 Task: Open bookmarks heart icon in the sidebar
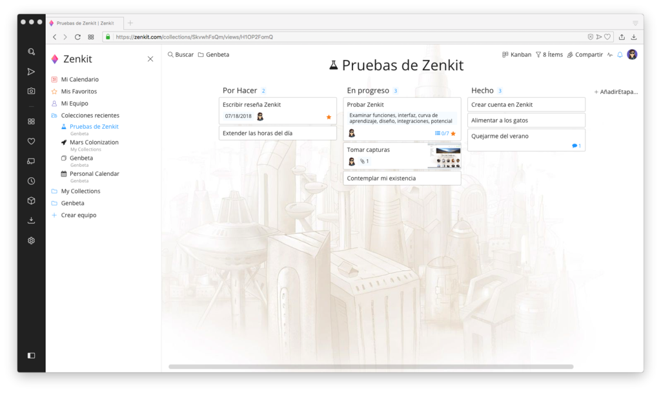tap(31, 141)
